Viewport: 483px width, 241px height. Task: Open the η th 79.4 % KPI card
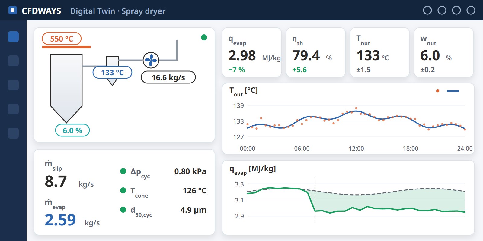coord(316,52)
